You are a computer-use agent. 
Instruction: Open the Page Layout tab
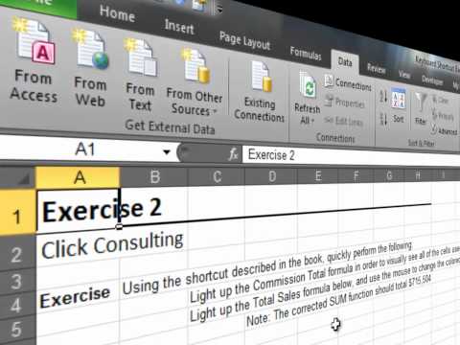pos(245,41)
